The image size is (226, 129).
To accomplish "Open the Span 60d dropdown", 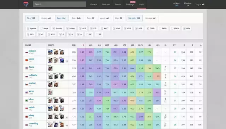I will tap(62, 18).
